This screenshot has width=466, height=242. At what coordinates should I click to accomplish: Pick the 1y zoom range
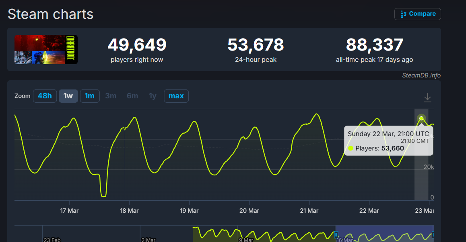[153, 96]
